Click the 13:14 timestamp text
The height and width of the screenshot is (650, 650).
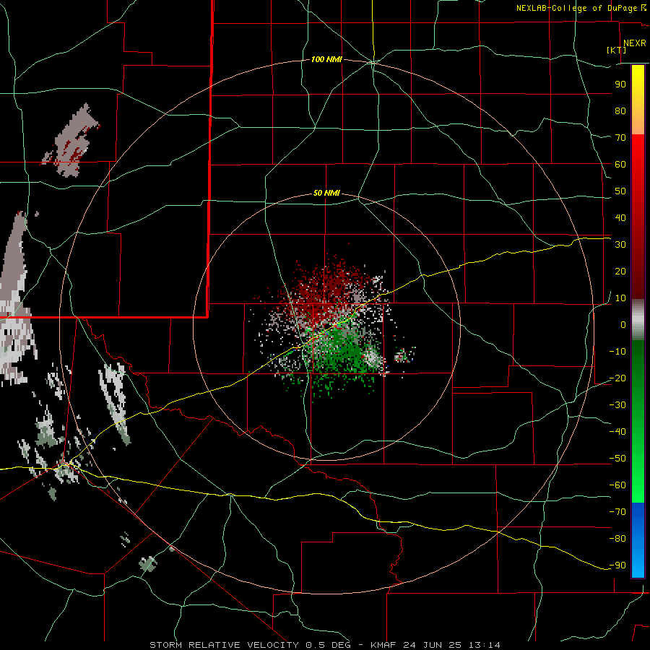[x=485, y=645]
